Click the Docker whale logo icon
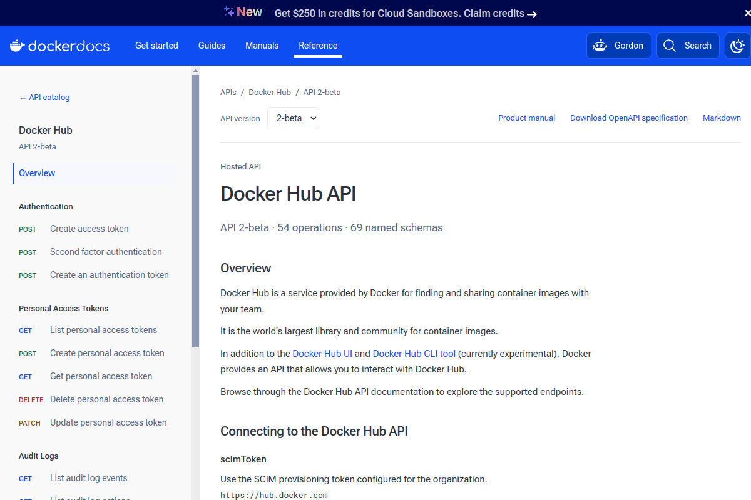Screen dimensions: 751x500 point(17,46)
